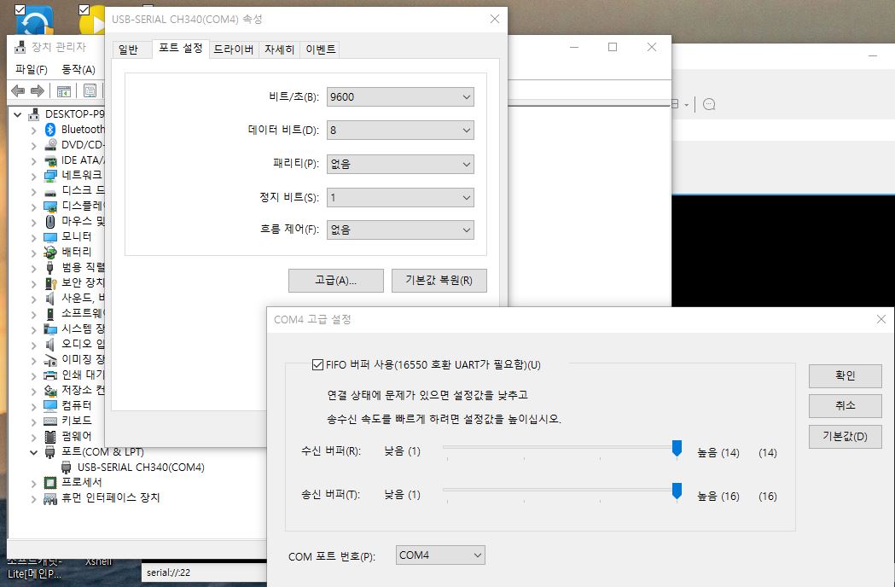The width and height of the screenshot is (895, 587).
Task: Switch to the 일반 tab
Action: [129, 49]
